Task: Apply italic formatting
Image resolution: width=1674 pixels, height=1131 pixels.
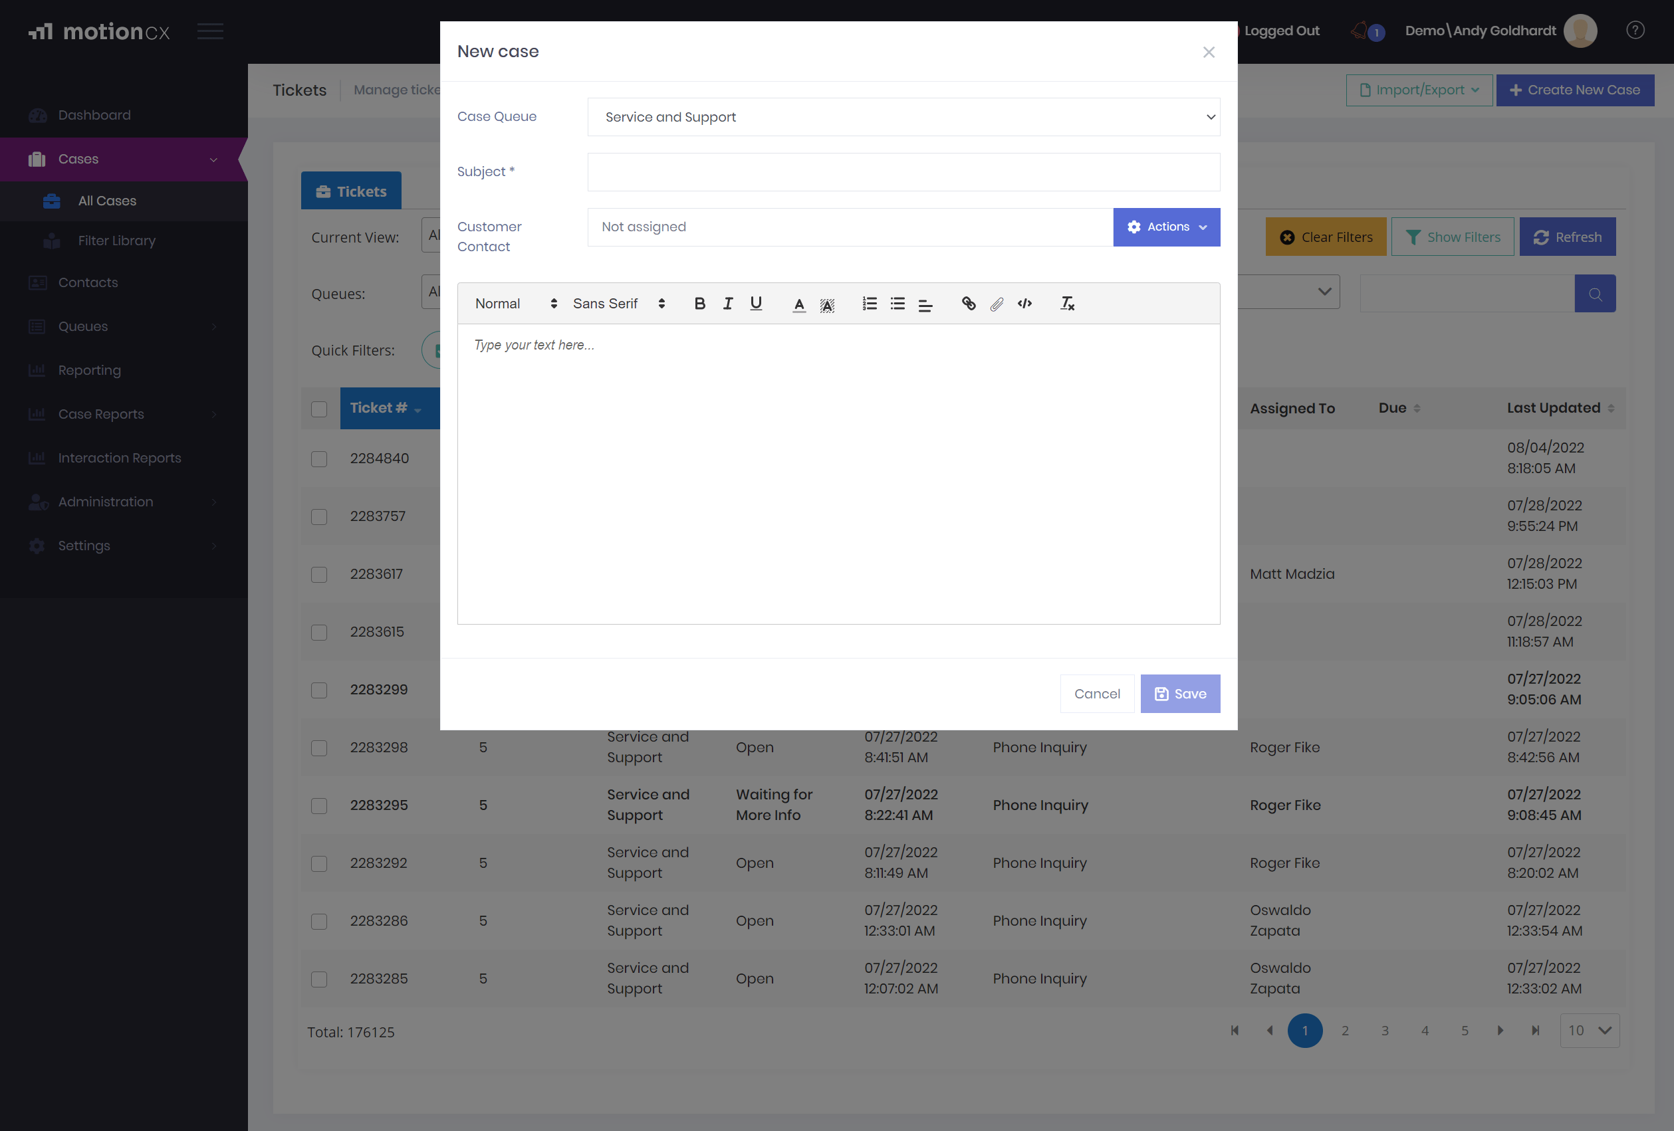Action: 727,303
